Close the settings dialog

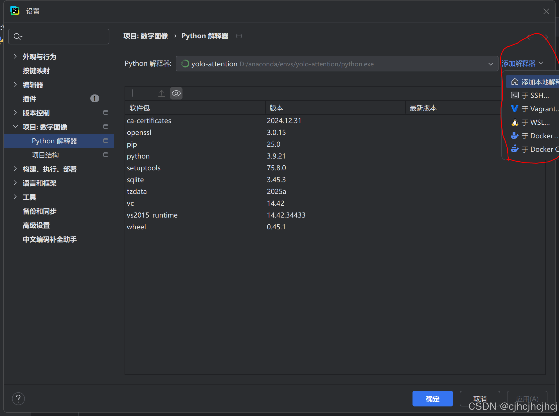click(x=546, y=11)
